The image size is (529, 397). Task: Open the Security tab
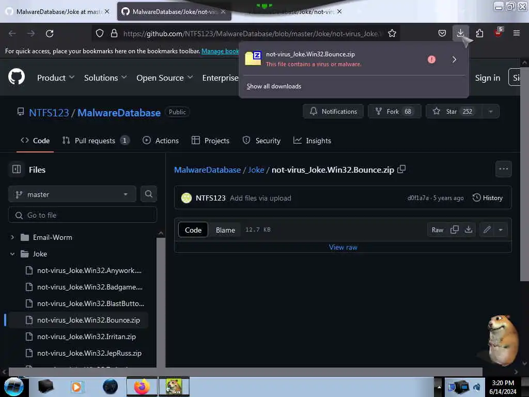coord(261,141)
